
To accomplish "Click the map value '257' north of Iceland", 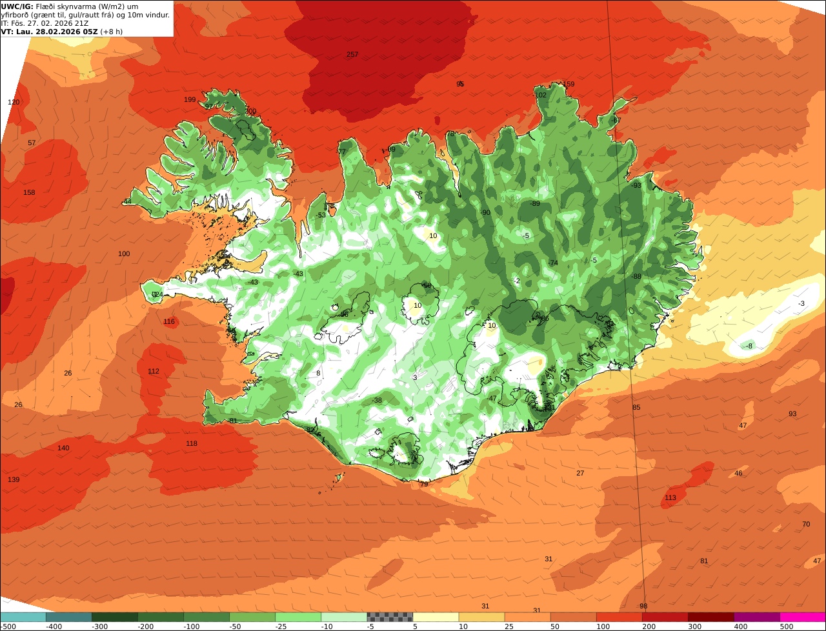I will [x=352, y=54].
